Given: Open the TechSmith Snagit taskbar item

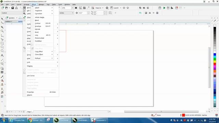Looking at the screenshot, I should click(x=99, y=120).
